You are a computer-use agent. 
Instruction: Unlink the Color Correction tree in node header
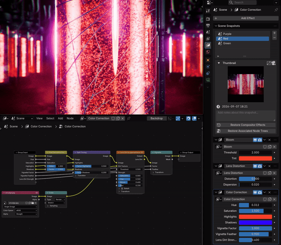[123, 118]
